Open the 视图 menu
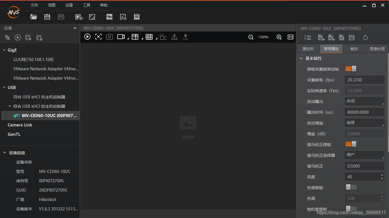This screenshot has width=389, height=218. 52,5
